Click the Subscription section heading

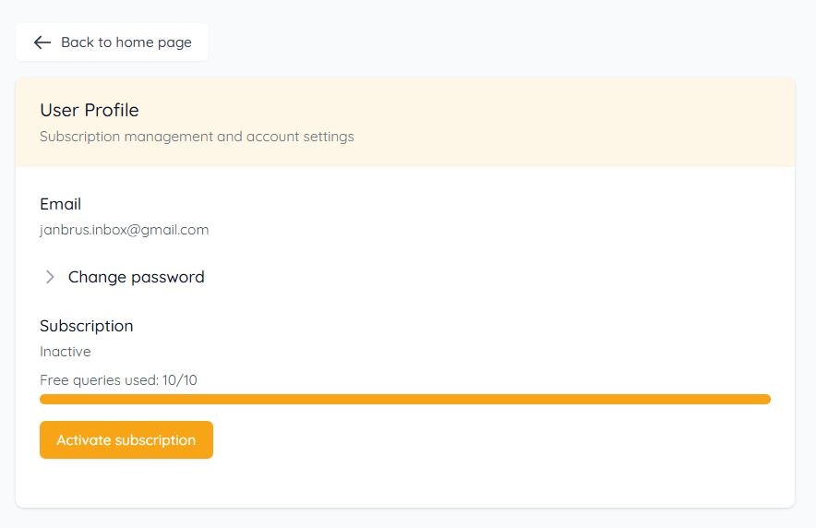(x=87, y=326)
